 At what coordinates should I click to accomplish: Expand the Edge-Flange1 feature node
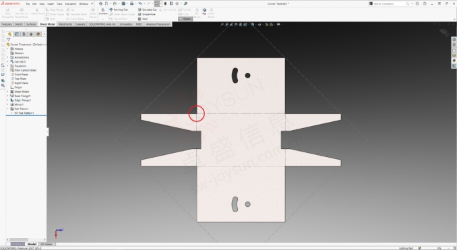pyautogui.click(x=8, y=100)
